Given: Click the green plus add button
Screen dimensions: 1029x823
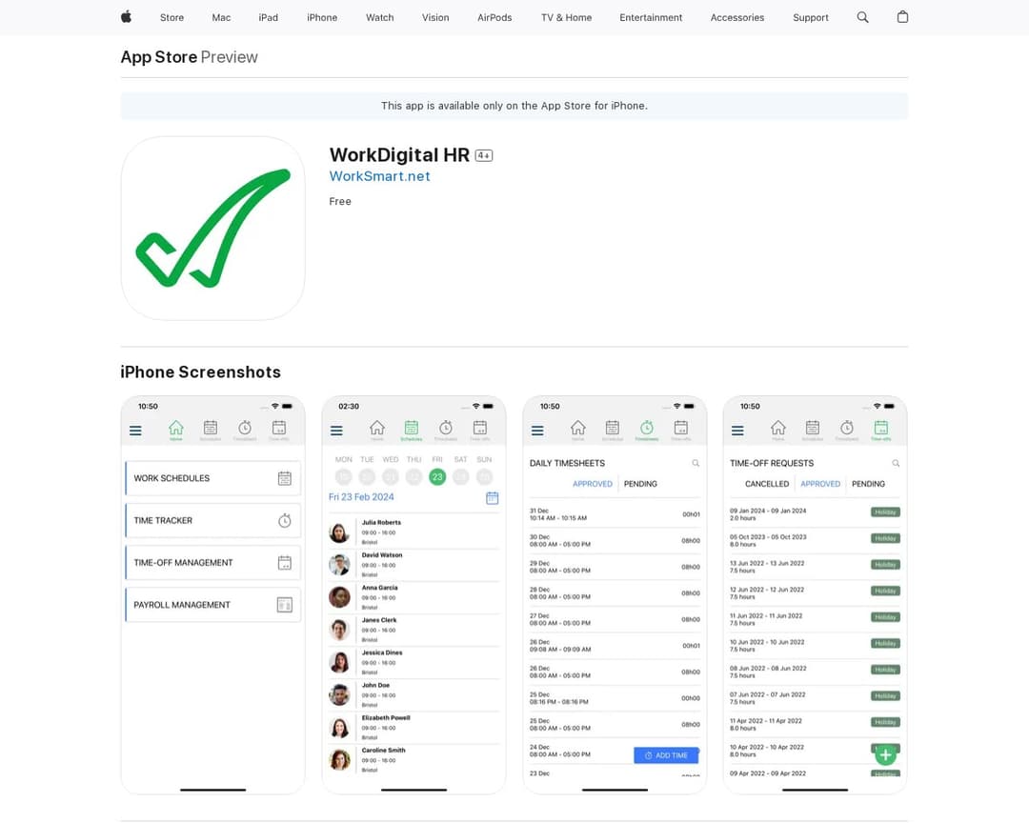Looking at the screenshot, I should click(x=885, y=755).
